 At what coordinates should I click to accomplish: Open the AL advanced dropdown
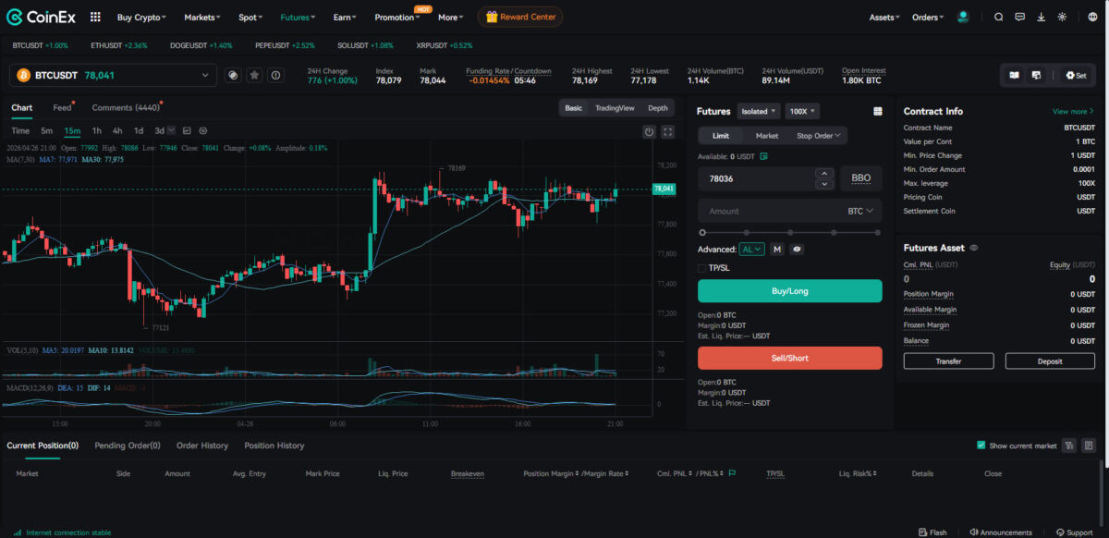click(x=751, y=249)
